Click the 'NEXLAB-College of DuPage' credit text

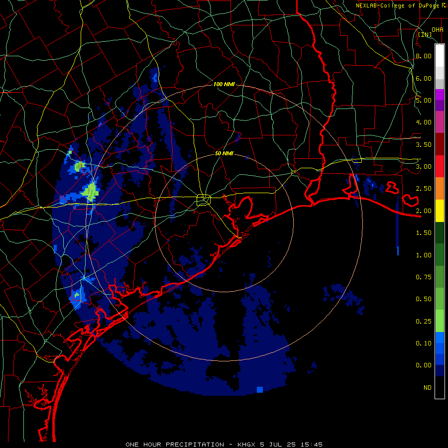tap(398, 5)
